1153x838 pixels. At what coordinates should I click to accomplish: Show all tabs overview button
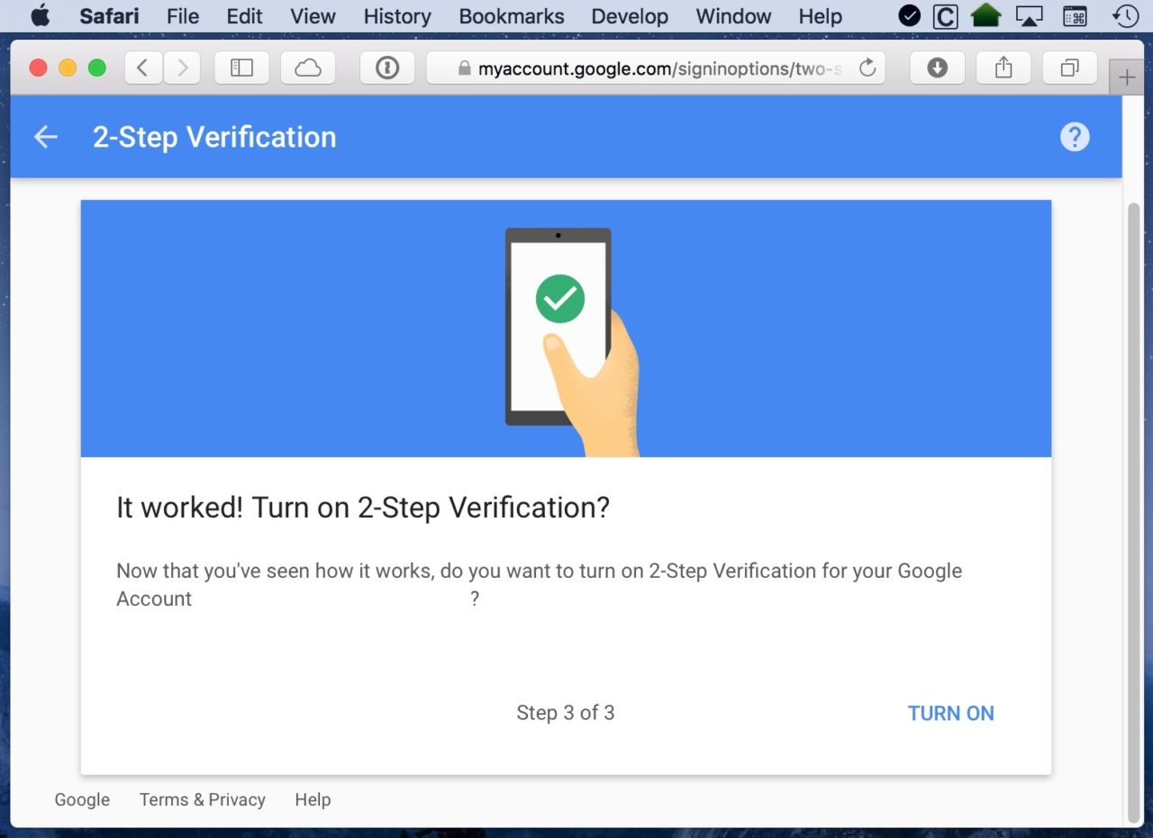click(x=1070, y=68)
